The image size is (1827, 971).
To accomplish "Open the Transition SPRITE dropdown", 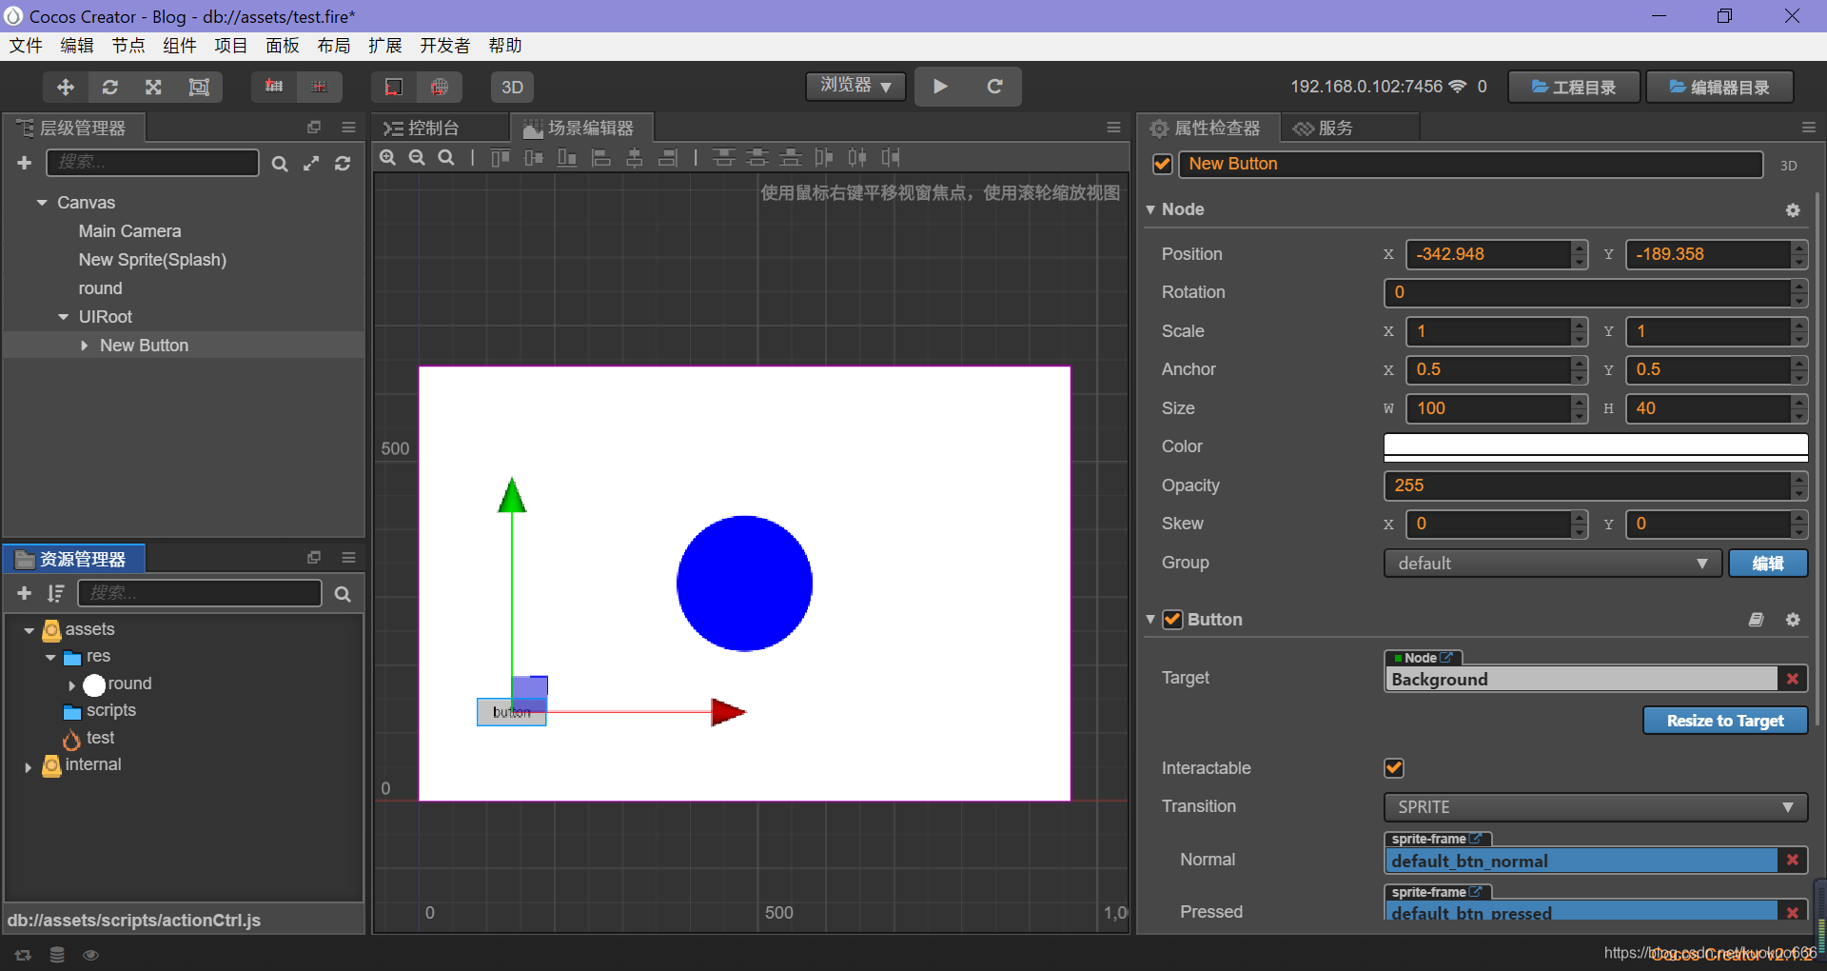I will pos(1596,807).
